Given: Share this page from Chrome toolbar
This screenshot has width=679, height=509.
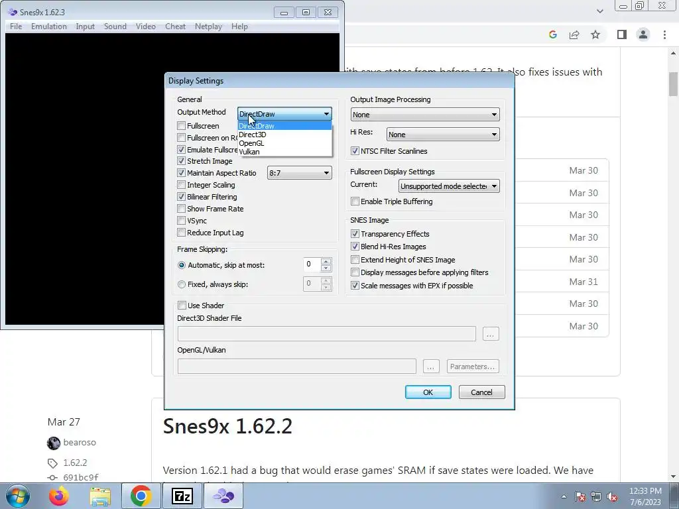Looking at the screenshot, I should (x=574, y=34).
